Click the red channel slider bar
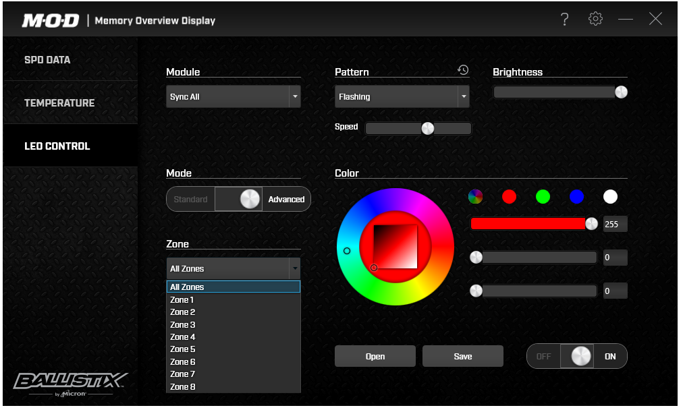 [x=534, y=224]
